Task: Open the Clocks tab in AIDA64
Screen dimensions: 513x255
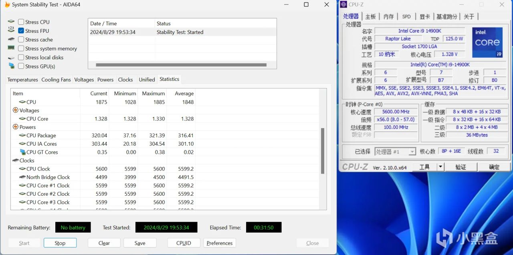Action: (125, 80)
